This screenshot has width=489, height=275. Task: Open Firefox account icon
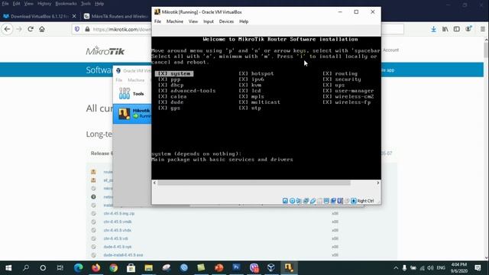pos(468,29)
